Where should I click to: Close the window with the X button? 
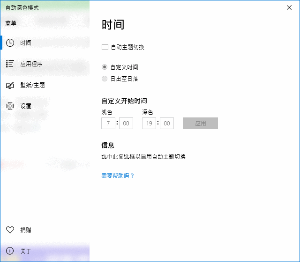click(289, 7)
